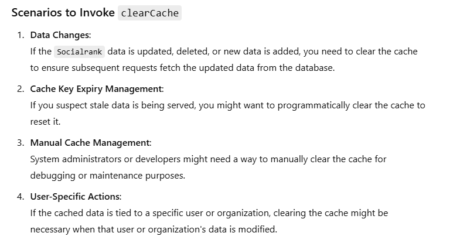Click the clearCache code label in heading

(149, 13)
